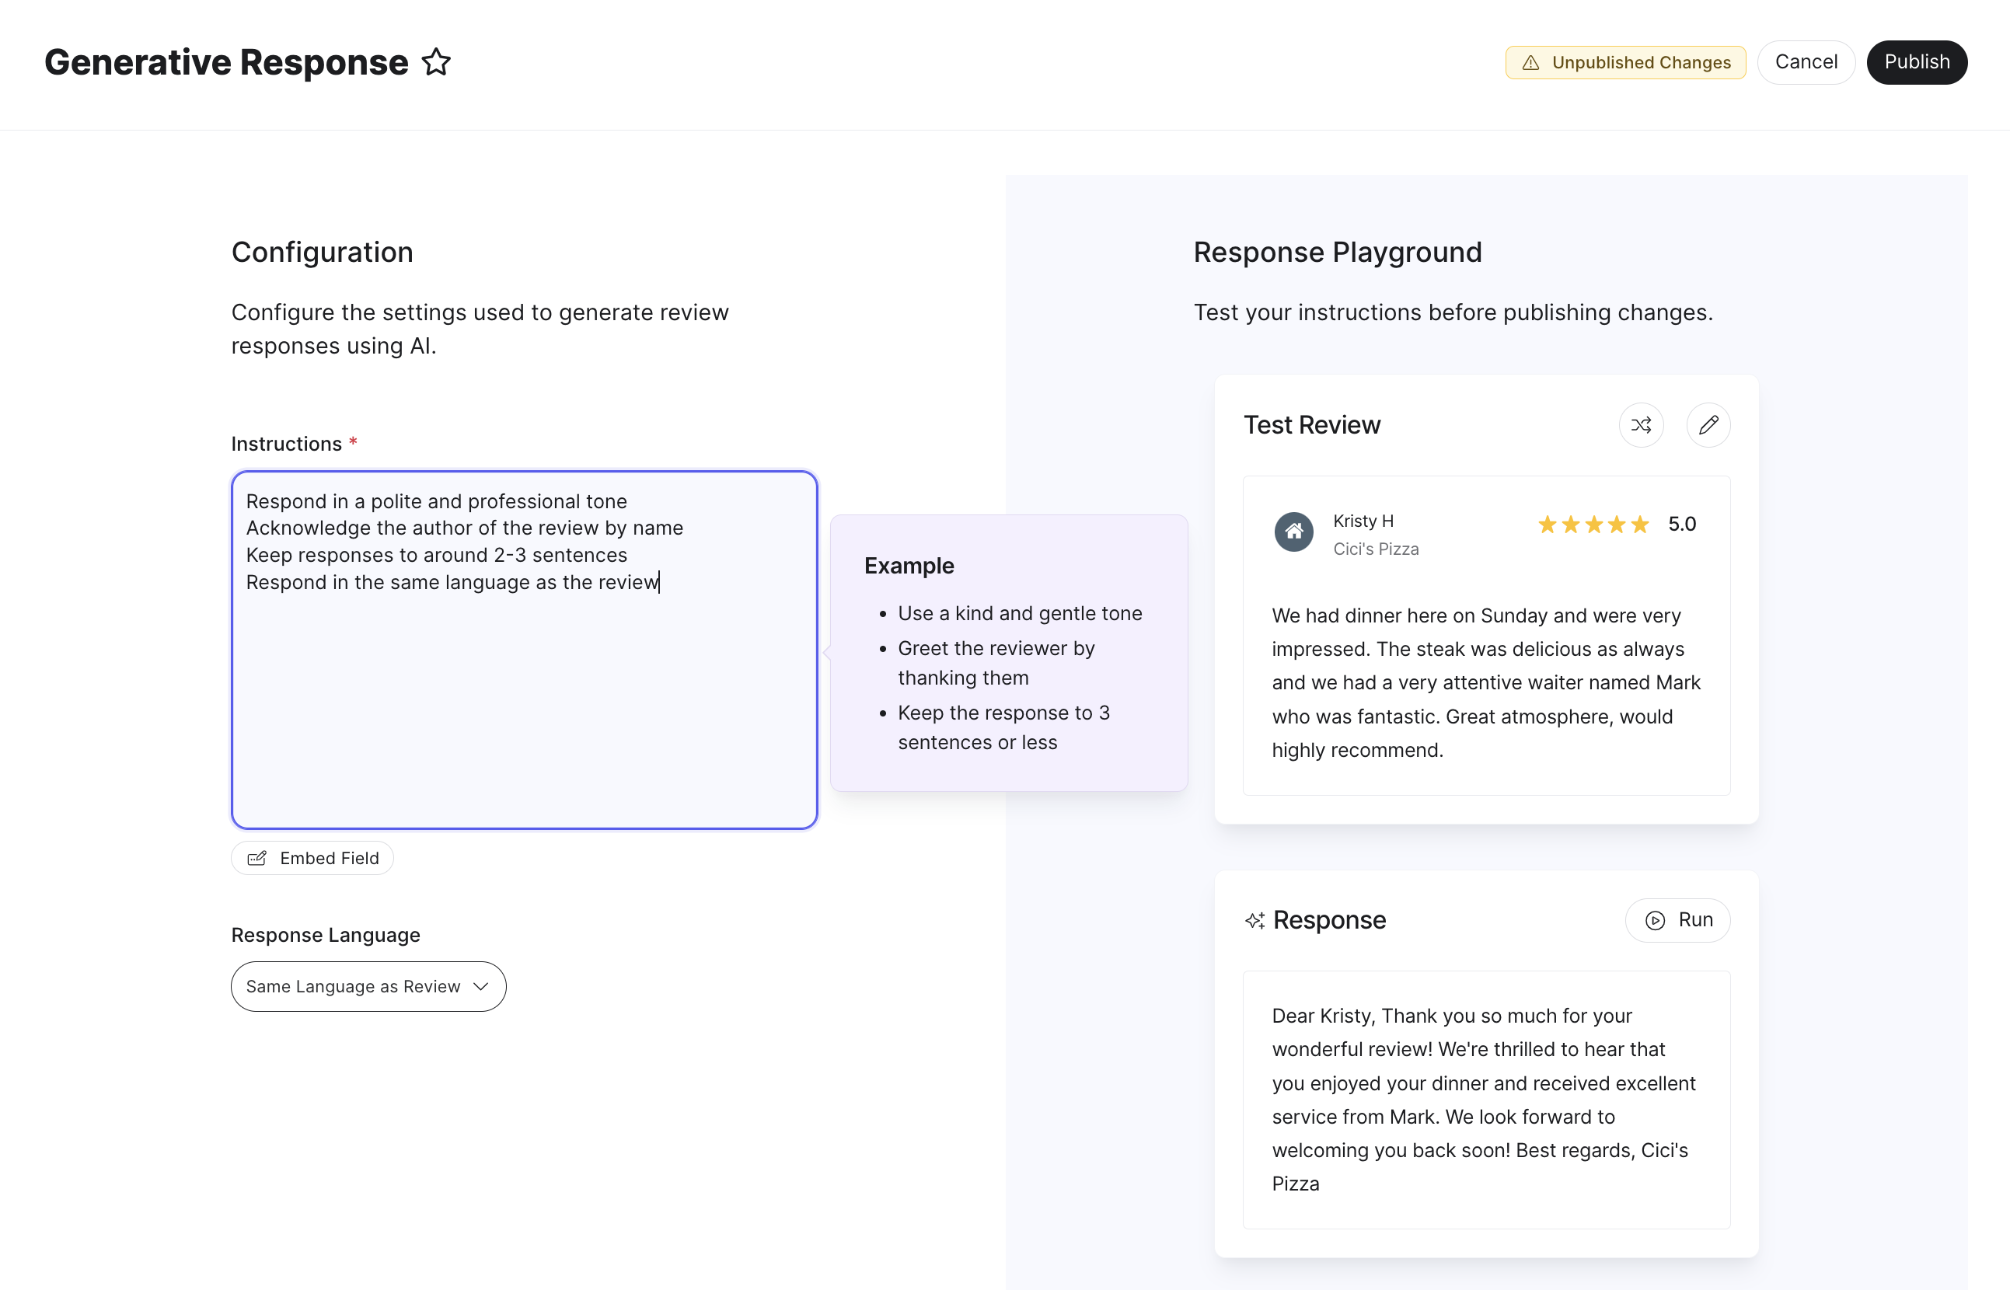Edit the test review with pencil icon
This screenshot has height=1290, width=2010.
[x=1708, y=425]
